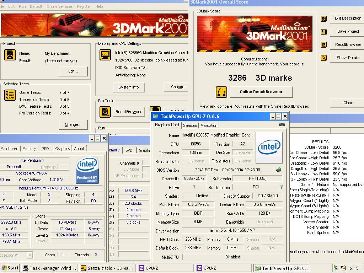Click the Bus Interface question mark icon

(x=282, y=187)
